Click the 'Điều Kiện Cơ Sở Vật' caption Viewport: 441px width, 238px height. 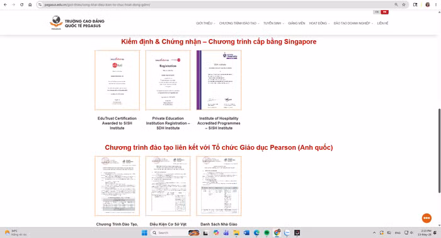[x=168, y=224]
